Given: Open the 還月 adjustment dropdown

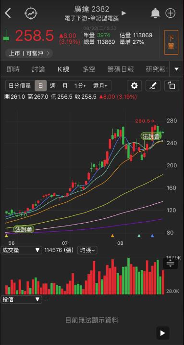Looking at the screenshot, I should 100,86.
